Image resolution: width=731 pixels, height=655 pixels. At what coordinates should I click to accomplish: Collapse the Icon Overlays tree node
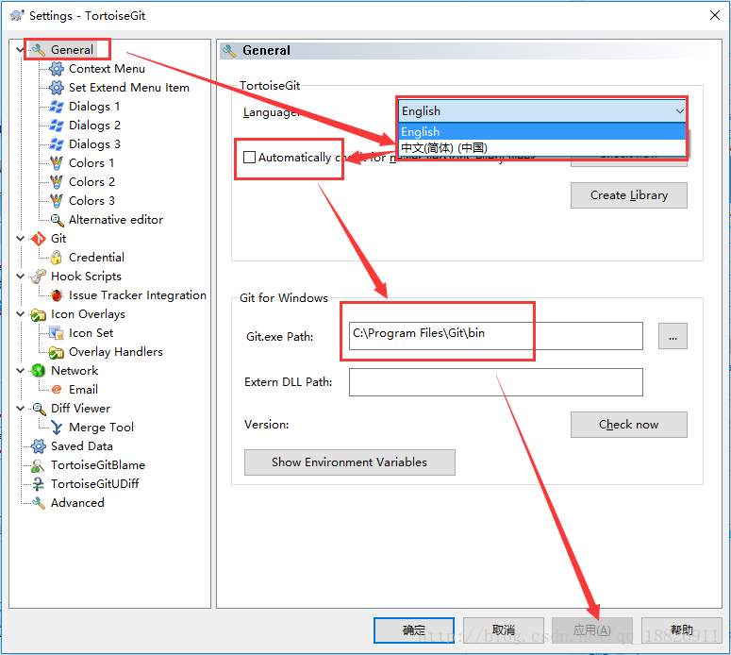pyautogui.click(x=20, y=314)
